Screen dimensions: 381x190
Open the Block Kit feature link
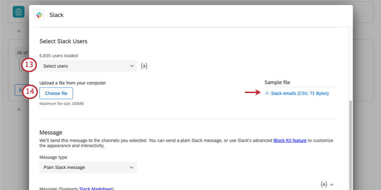[x=290, y=140]
